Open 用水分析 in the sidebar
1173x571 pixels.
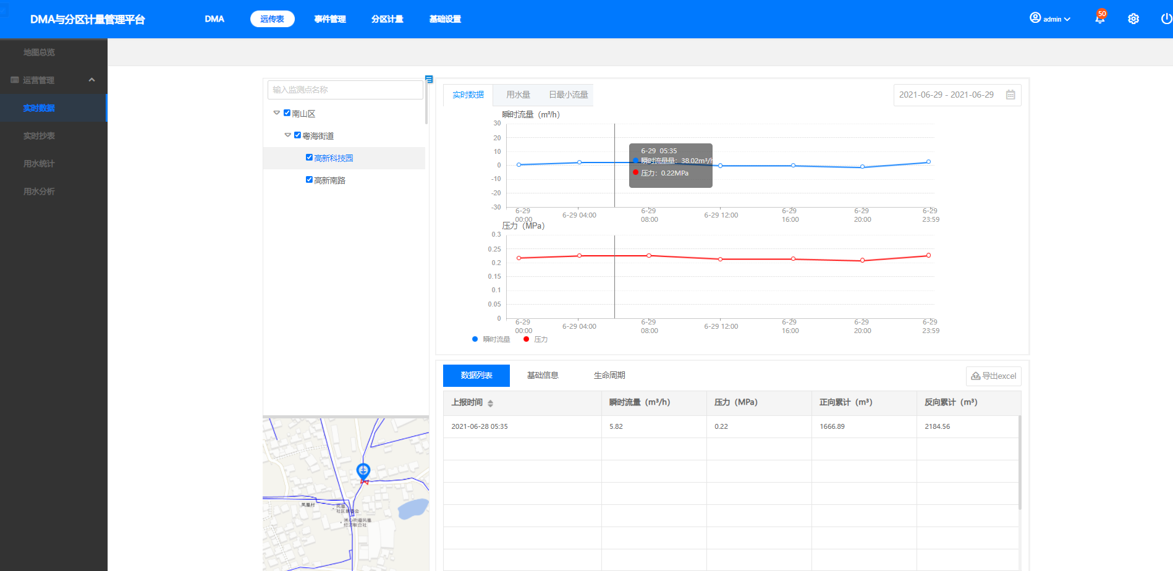[39, 192]
